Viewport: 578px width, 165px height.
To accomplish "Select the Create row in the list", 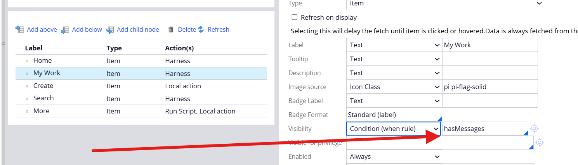I will tap(141, 86).
